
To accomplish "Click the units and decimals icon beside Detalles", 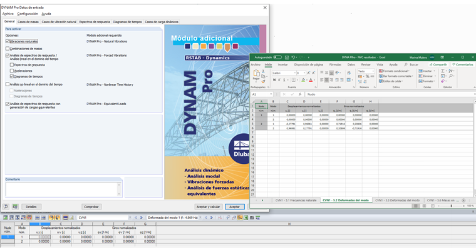I will click(x=15, y=206).
